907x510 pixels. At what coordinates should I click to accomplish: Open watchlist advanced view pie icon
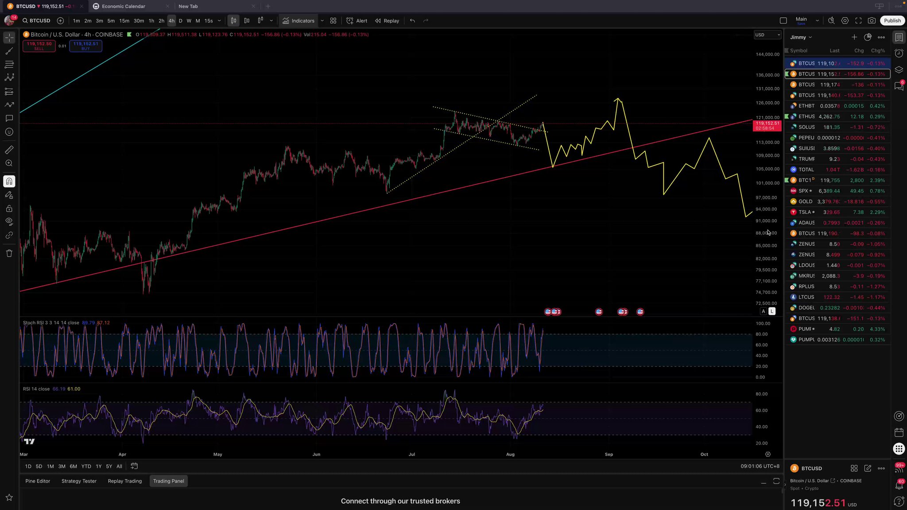(x=868, y=37)
